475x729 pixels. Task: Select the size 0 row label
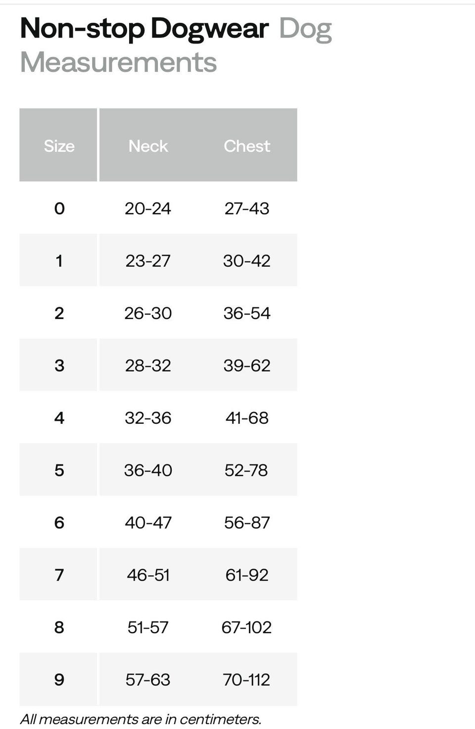(x=59, y=208)
